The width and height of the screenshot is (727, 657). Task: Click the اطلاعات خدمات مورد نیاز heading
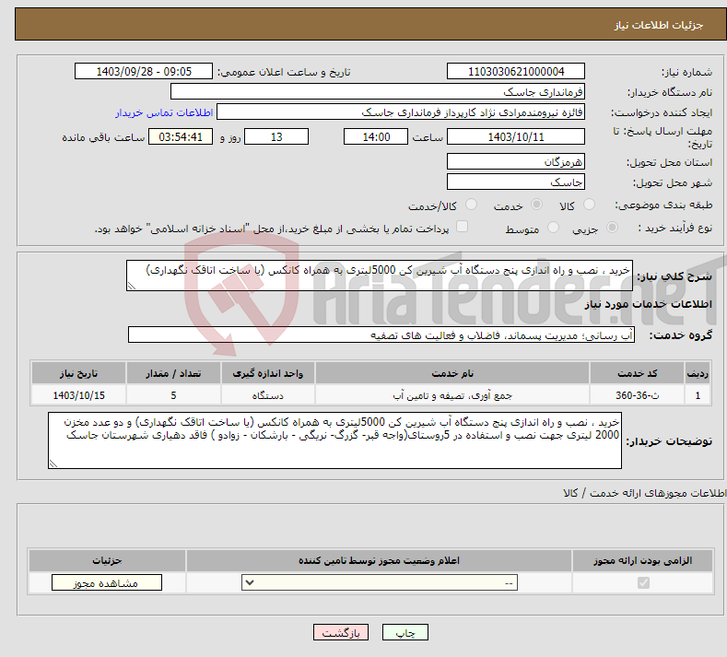coord(648,304)
